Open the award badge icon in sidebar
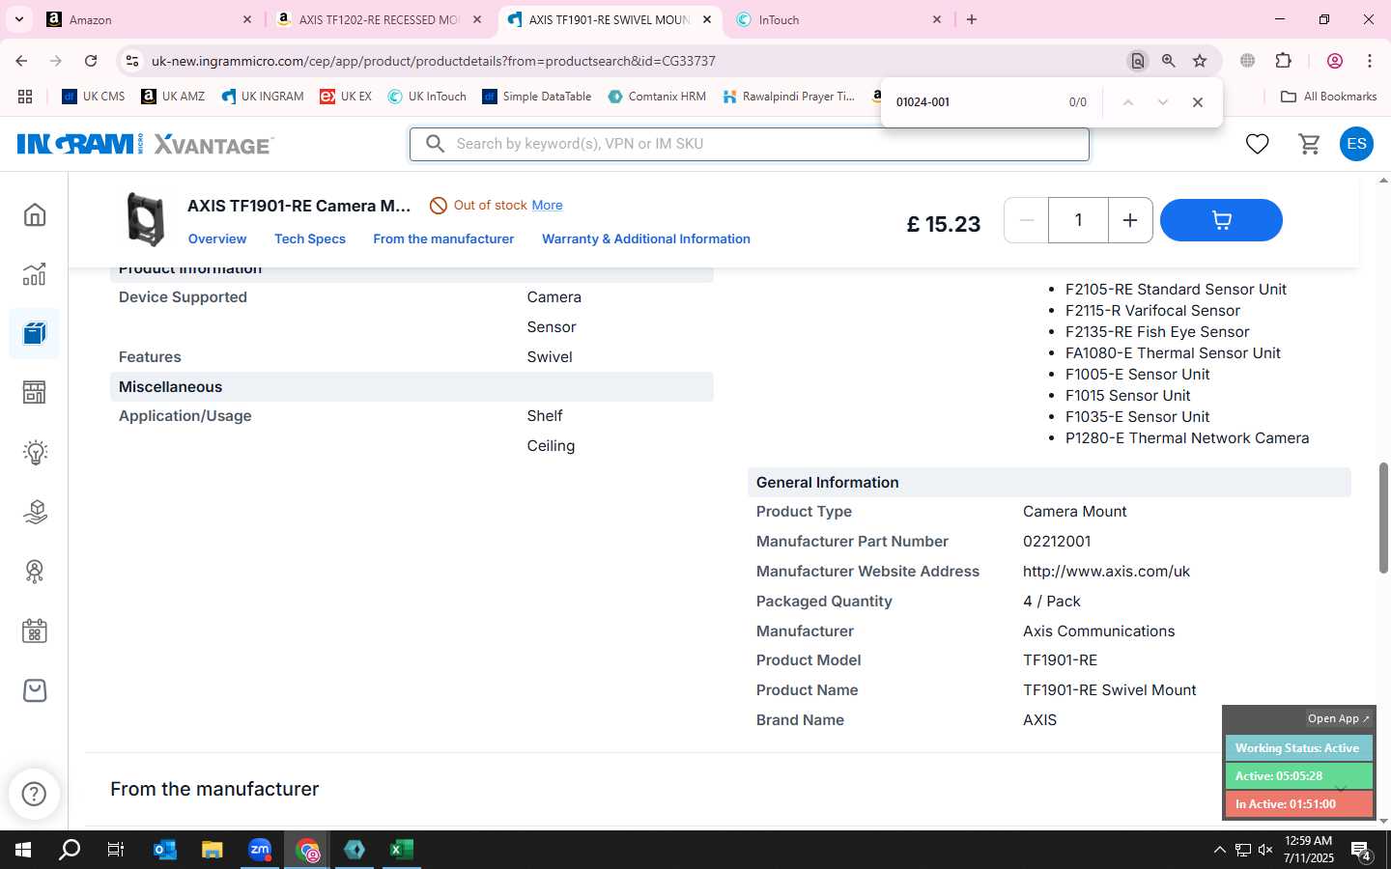The width and height of the screenshot is (1391, 869). [x=35, y=572]
